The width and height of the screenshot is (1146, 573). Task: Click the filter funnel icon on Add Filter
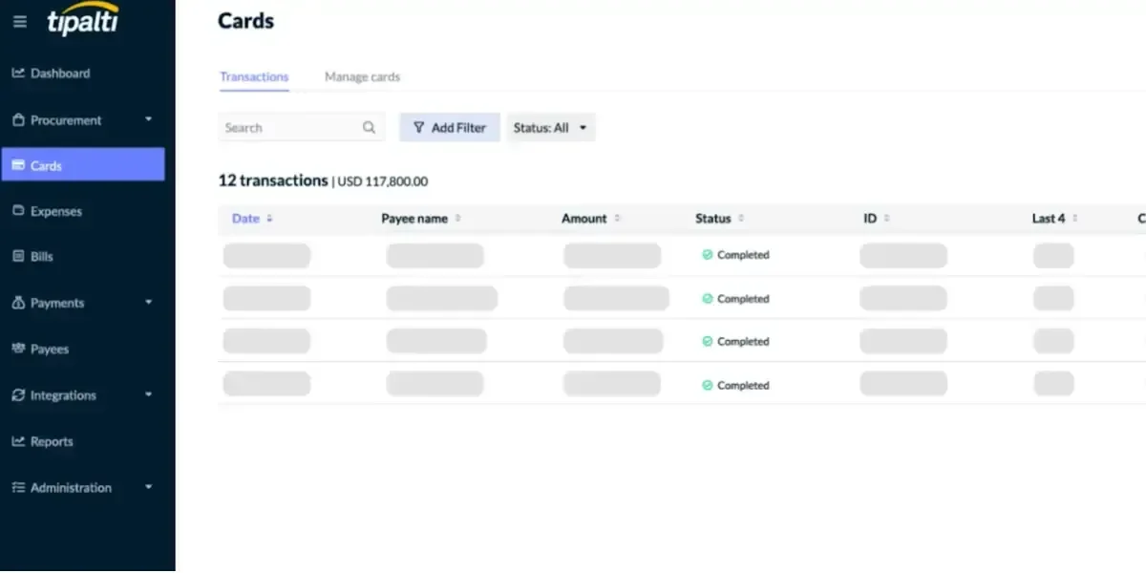point(419,126)
